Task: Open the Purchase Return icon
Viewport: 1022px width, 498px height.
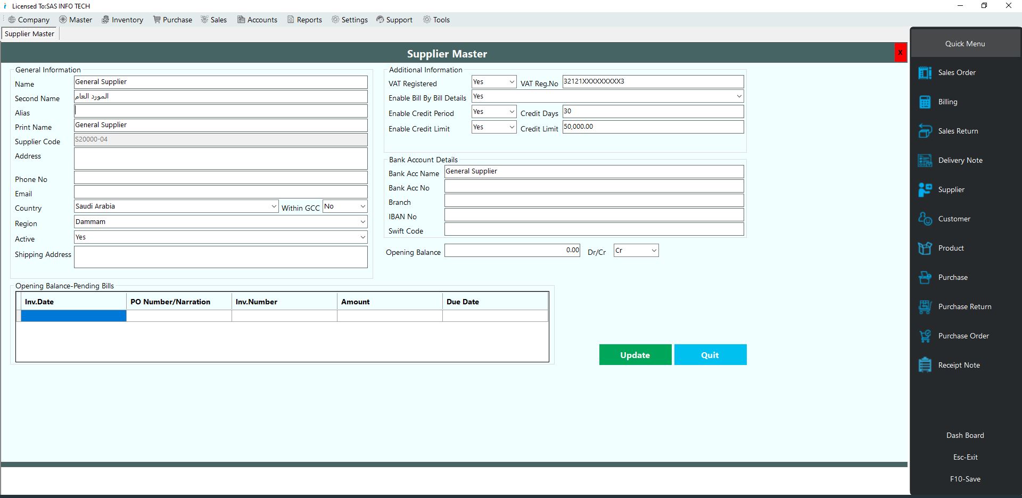Action: pyautogui.click(x=925, y=307)
